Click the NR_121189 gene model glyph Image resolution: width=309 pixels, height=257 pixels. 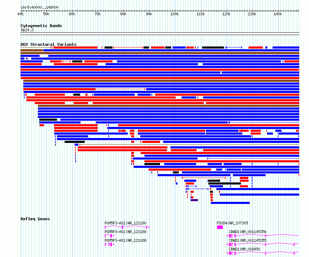pos(110,236)
